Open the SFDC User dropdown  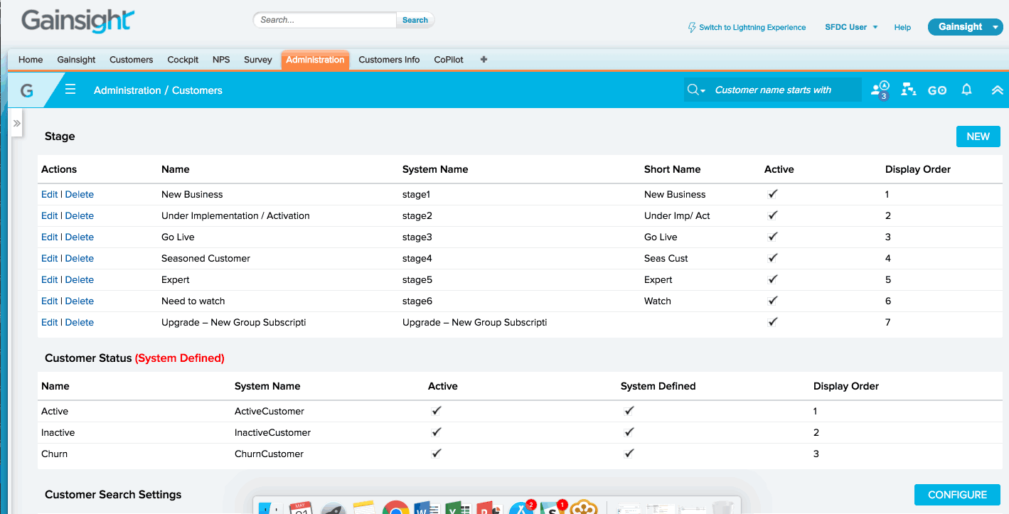click(x=851, y=27)
